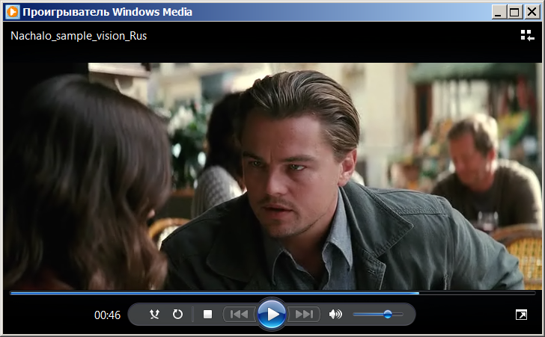Click the "Проигрыватель Windows Media" title bar text
This screenshot has height=337, width=545.
coord(107,12)
